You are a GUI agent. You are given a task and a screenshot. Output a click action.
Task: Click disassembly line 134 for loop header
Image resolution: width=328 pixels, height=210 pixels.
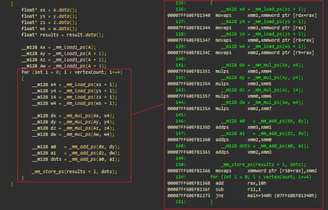243,177
